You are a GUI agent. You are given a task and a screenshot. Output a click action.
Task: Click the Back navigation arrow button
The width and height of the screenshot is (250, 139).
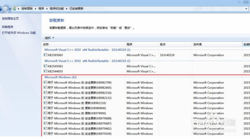coord(1,9)
